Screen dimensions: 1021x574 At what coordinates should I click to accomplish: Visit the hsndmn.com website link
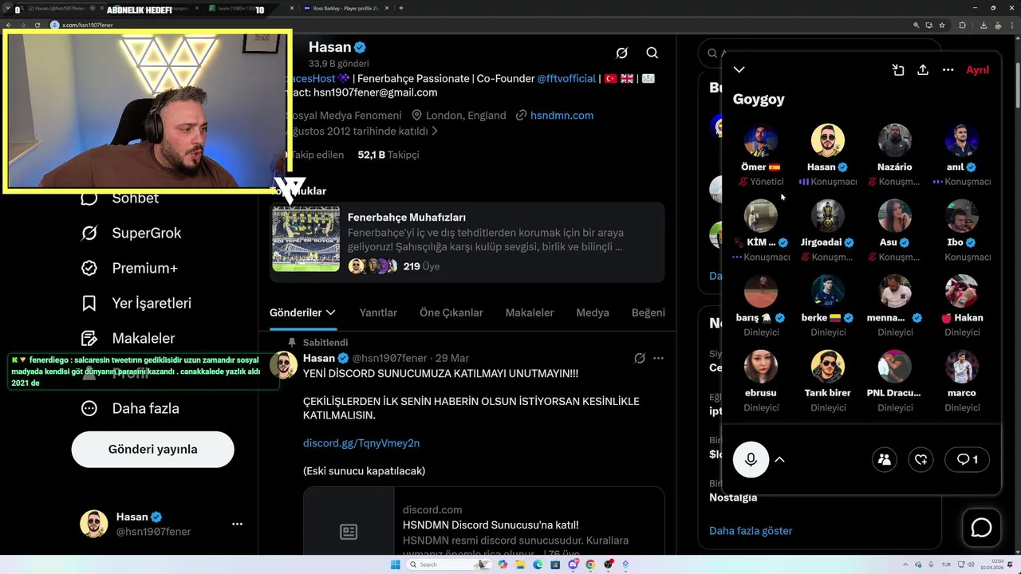[562, 116]
